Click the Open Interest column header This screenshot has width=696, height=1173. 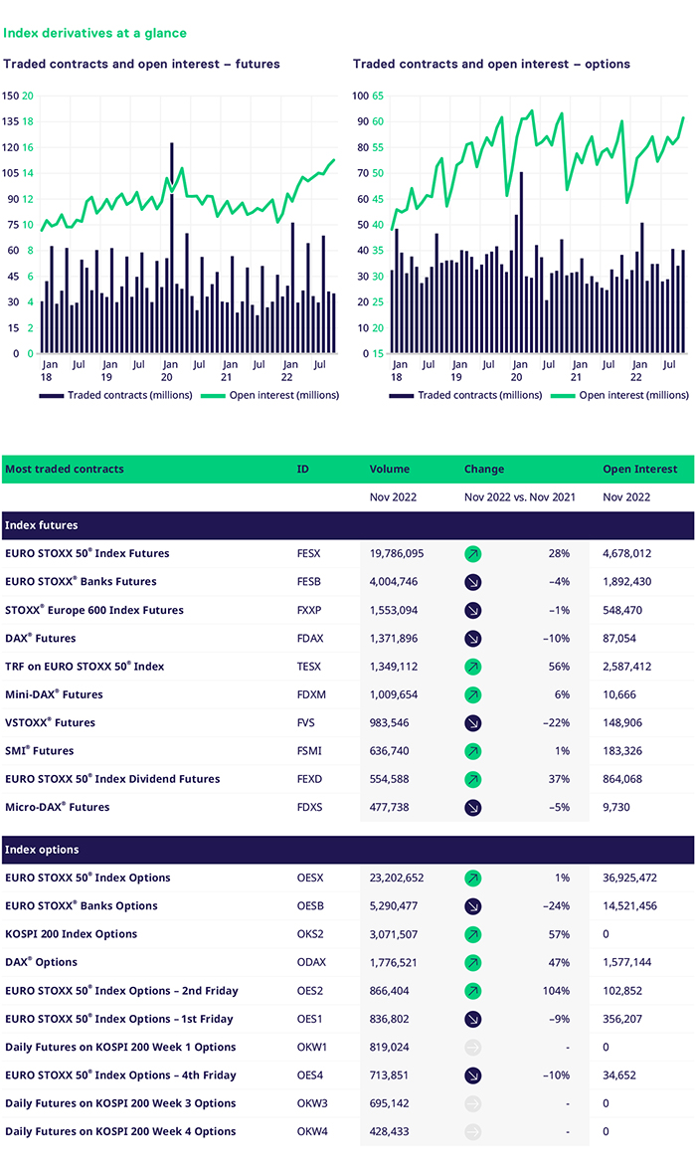639,469
